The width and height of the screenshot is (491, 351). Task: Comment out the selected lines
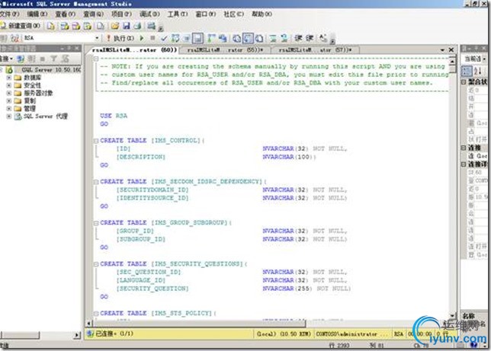(x=273, y=38)
